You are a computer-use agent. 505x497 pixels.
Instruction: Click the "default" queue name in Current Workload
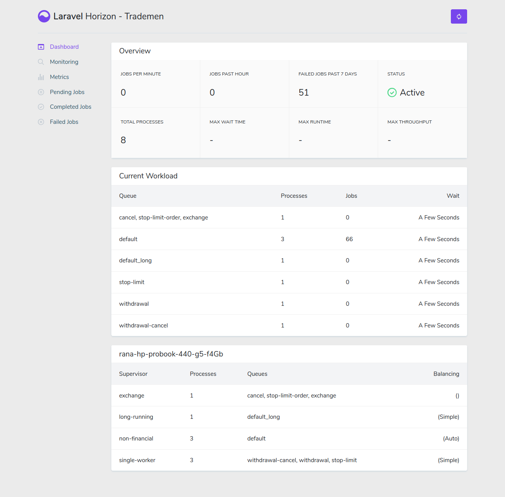(x=128, y=239)
